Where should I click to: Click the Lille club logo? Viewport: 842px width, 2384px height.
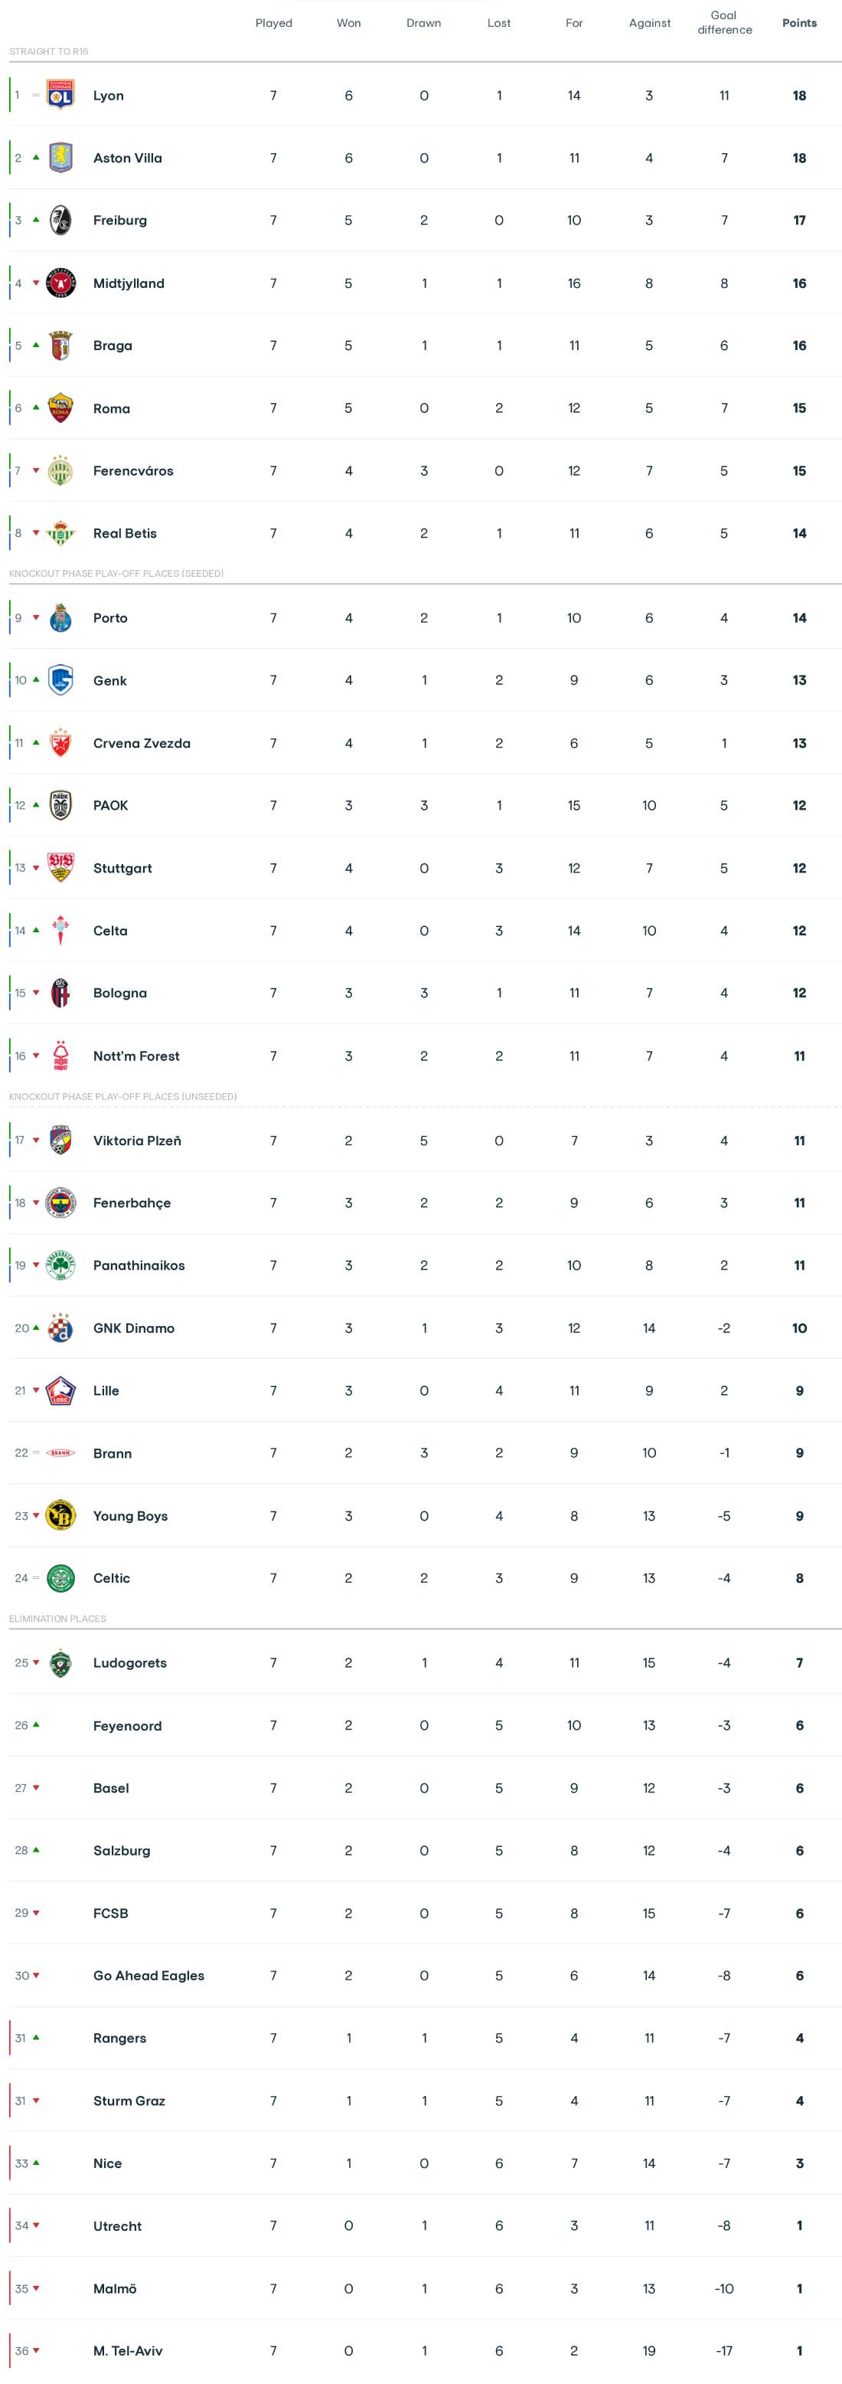[60, 1390]
